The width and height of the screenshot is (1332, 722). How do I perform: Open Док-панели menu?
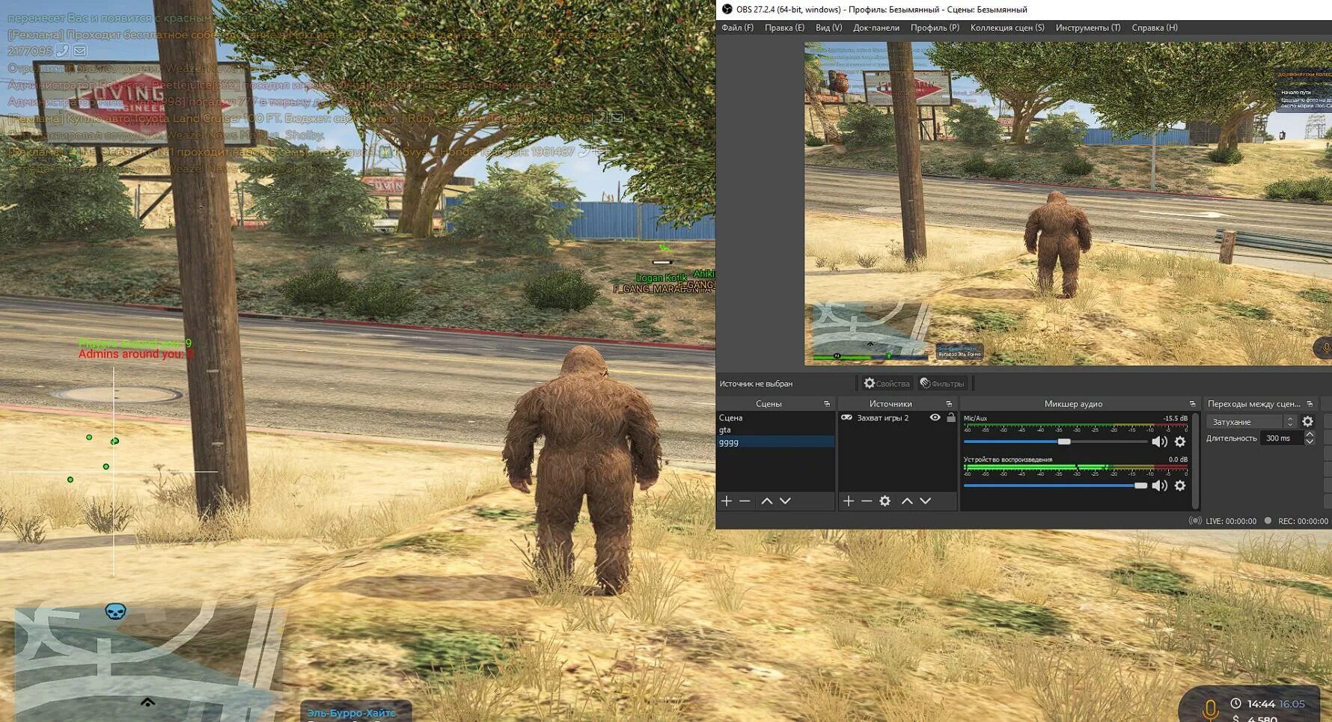coord(876,28)
